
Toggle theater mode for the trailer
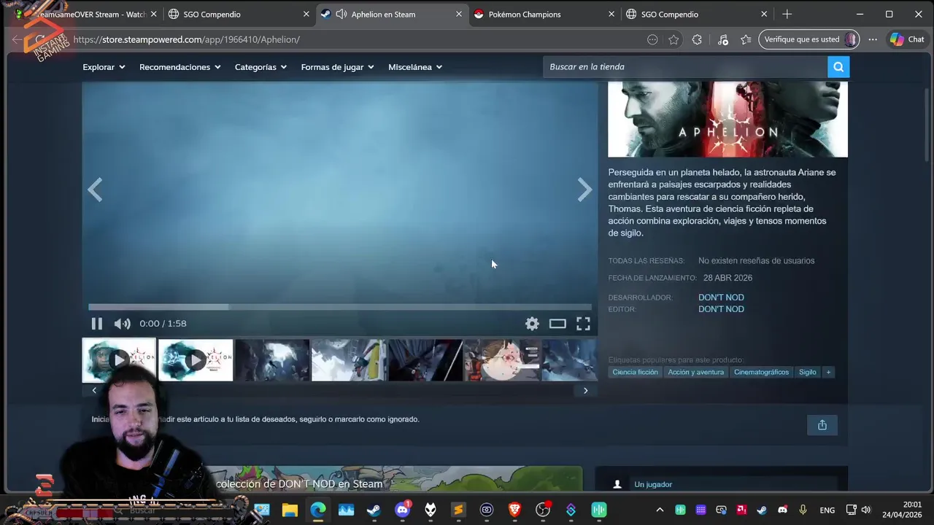pyautogui.click(x=557, y=324)
